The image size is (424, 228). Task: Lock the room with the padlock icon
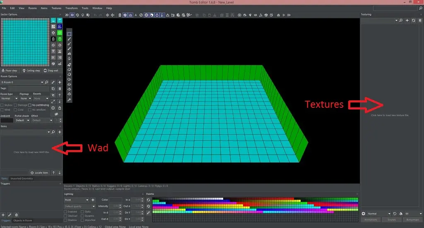(x=60, y=108)
